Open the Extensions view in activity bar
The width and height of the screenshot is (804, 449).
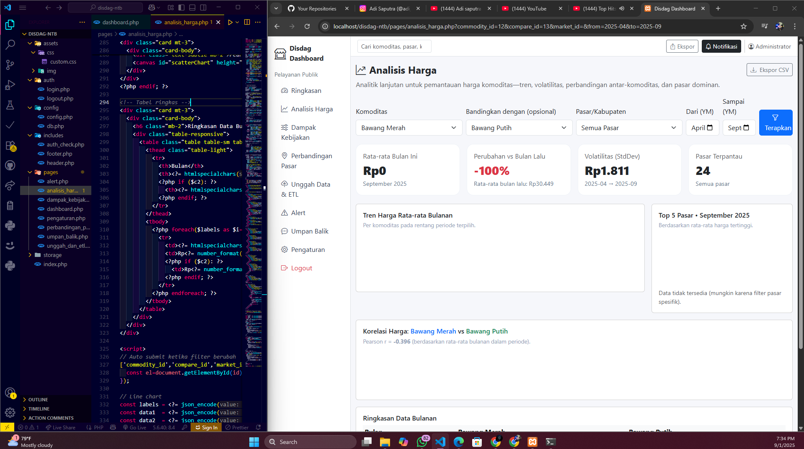(x=10, y=146)
